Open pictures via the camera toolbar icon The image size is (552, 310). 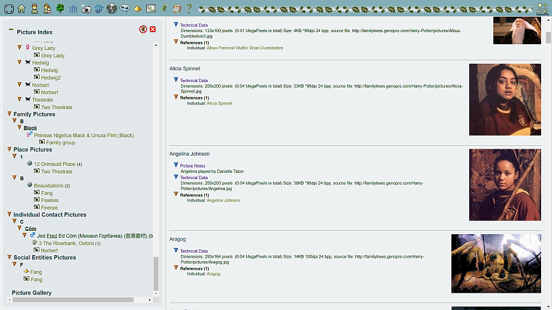click(86, 9)
